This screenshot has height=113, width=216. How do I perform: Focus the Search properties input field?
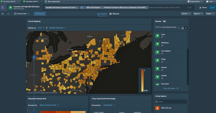tap(165, 8)
